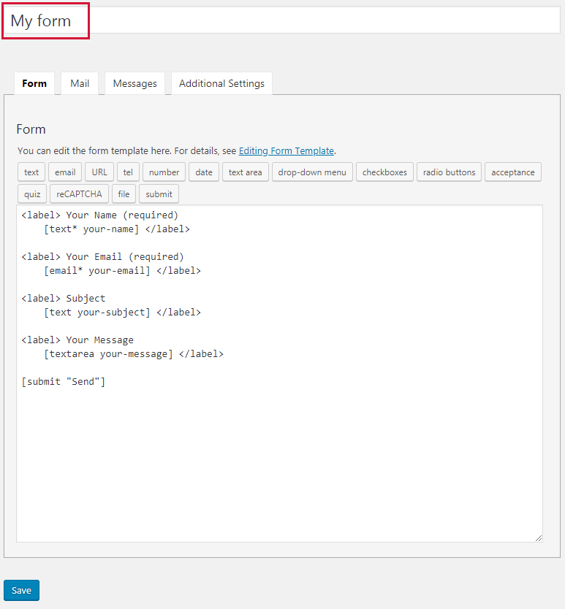Insert a number field tag
Viewport: 565px width, 609px height.
click(x=164, y=172)
